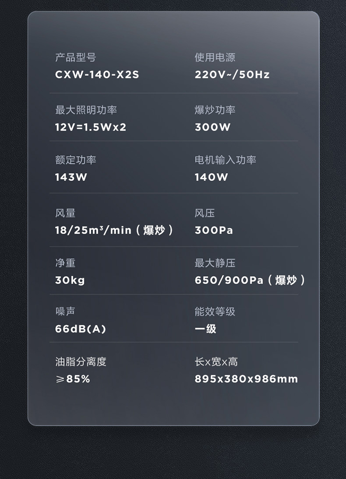Click the net weight value 30kg
This screenshot has width=346, height=479.
click(x=70, y=280)
